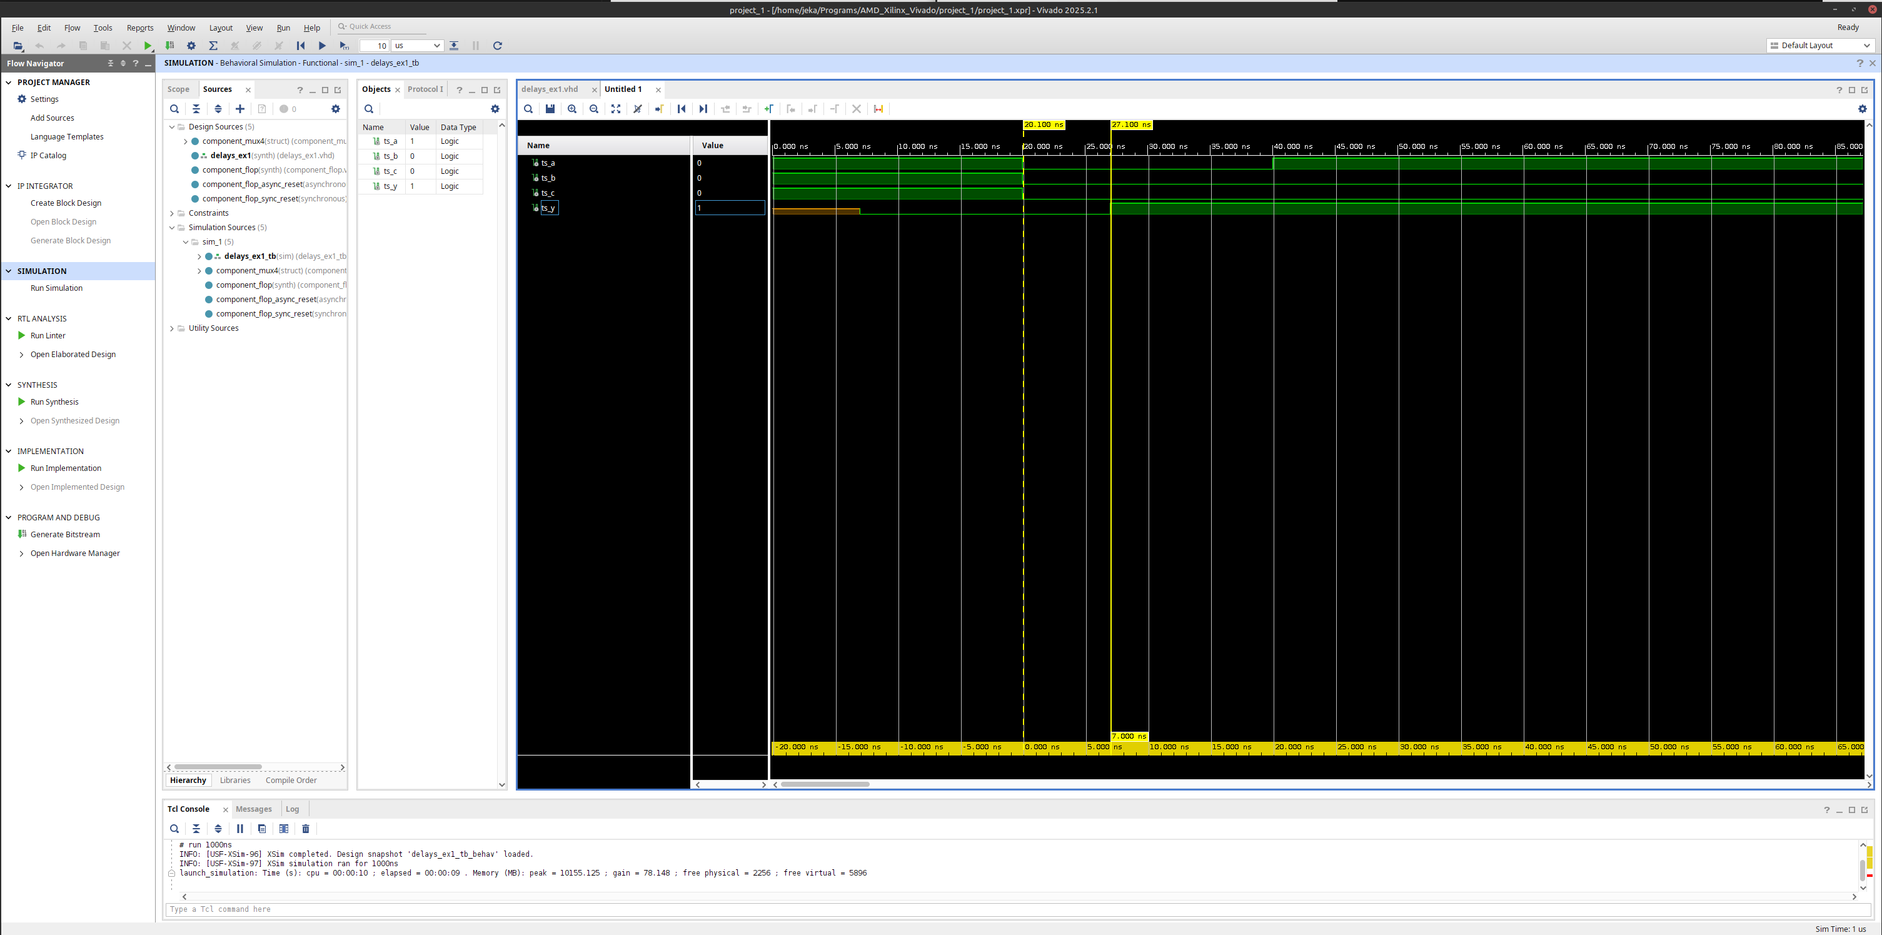
Task: Click Run for specified time icon
Action: tap(344, 46)
